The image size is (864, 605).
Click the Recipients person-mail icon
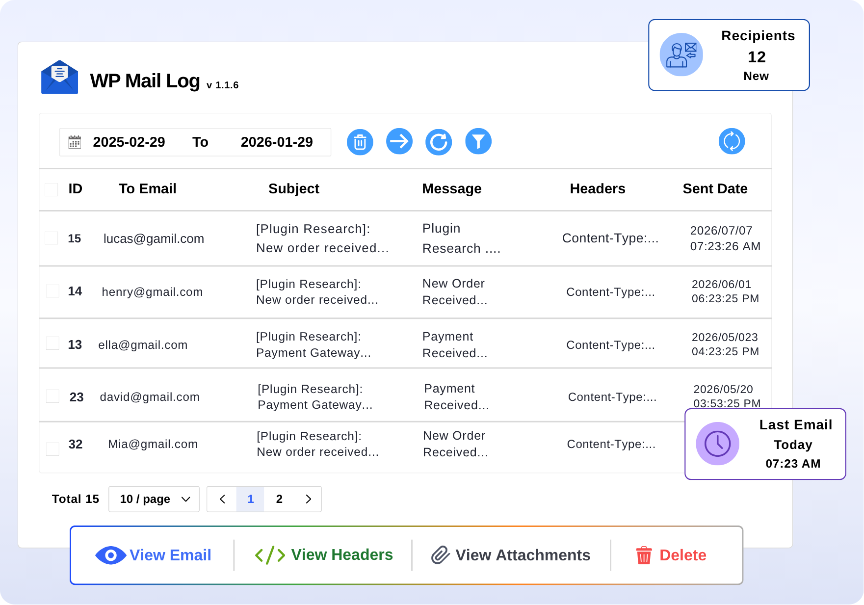point(681,54)
